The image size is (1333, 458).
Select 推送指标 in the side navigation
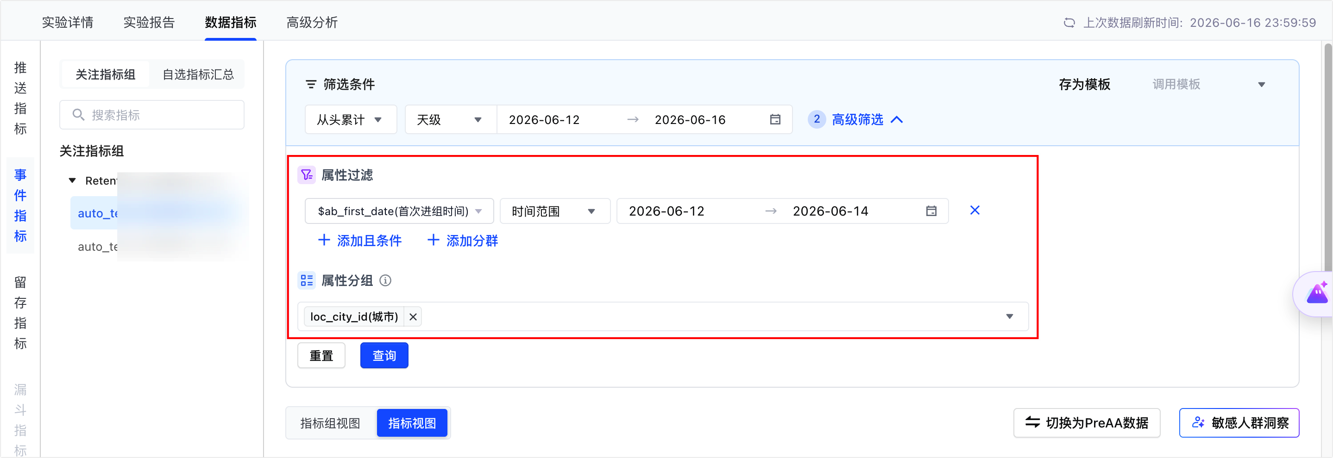[20, 98]
